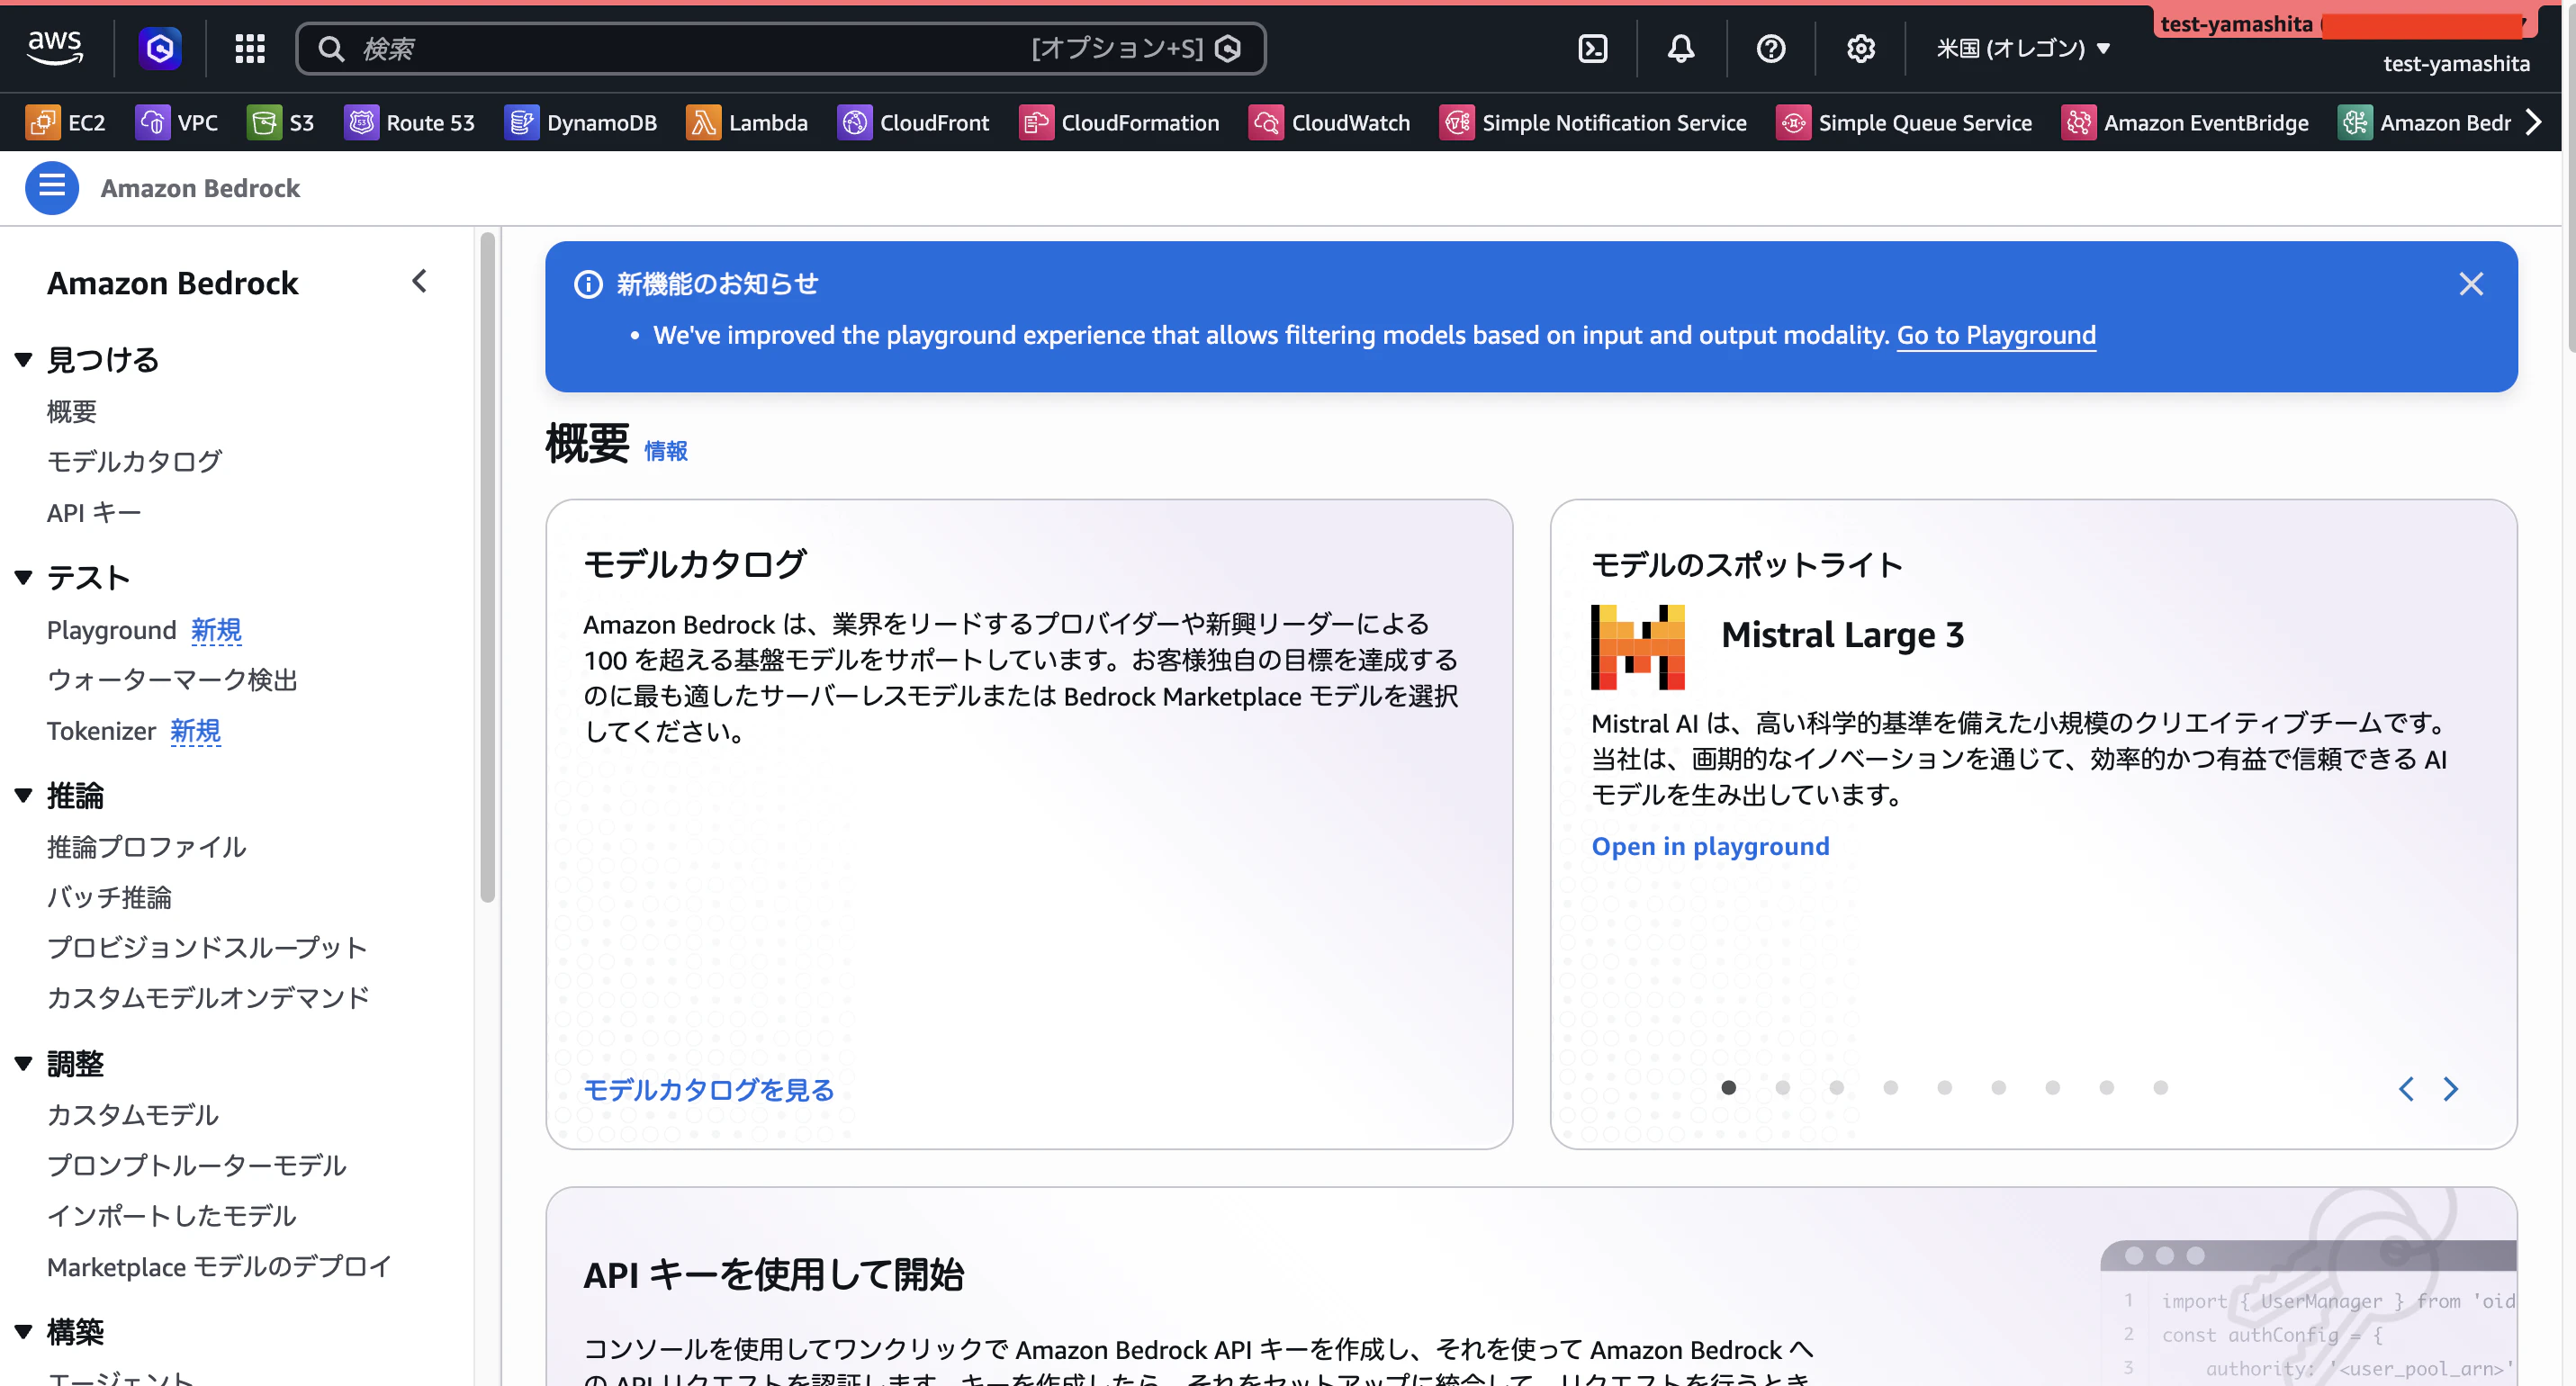Open the notifications bell

pyautogui.click(x=1681, y=48)
